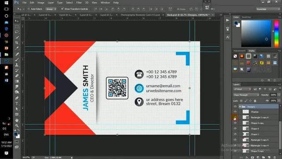This screenshot has height=159, width=282.
Task: Open the Filter menu
Action: click(79, 3)
